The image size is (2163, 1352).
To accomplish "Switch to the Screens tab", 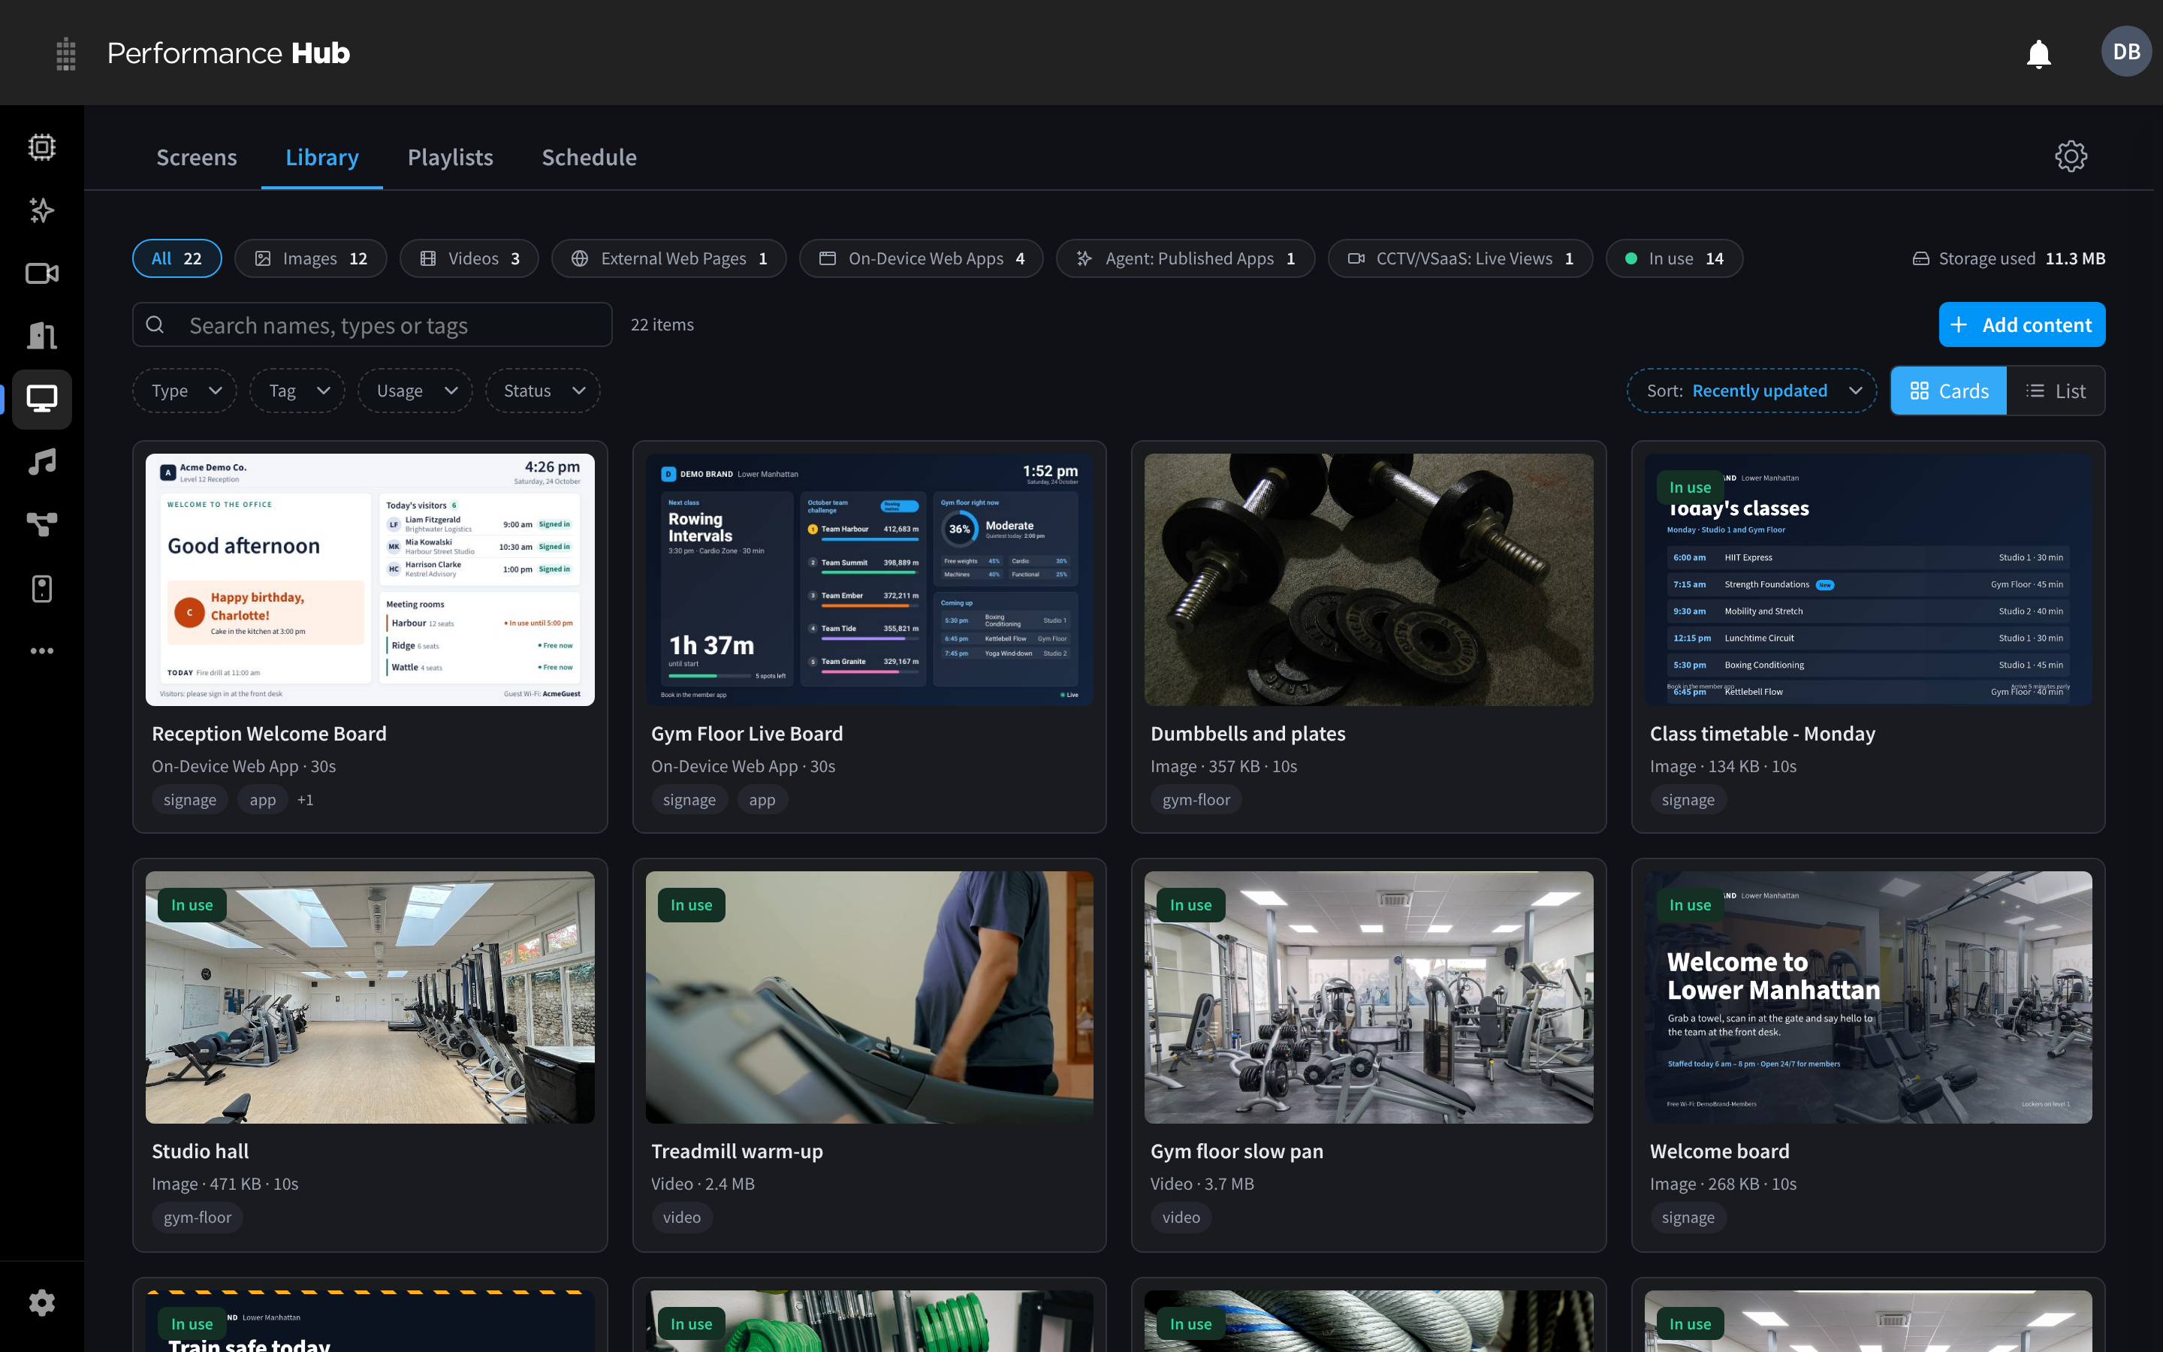I will tap(197, 158).
